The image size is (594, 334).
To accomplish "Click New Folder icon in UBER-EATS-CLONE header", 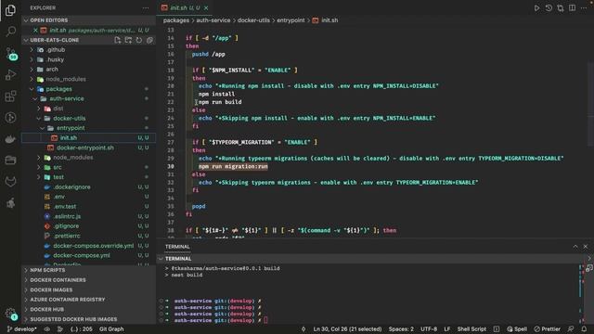I will click(x=128, y=40).
